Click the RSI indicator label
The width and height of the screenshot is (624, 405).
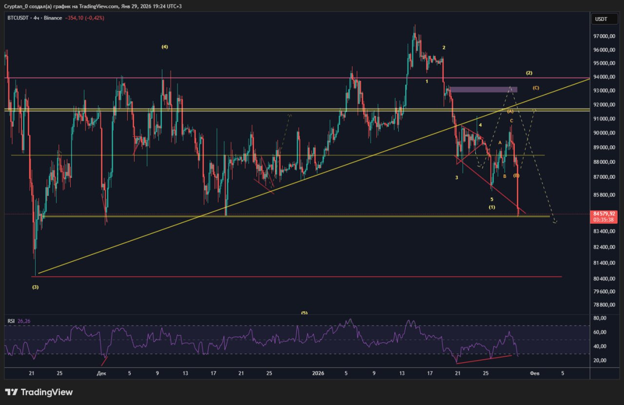click(10, 321)
